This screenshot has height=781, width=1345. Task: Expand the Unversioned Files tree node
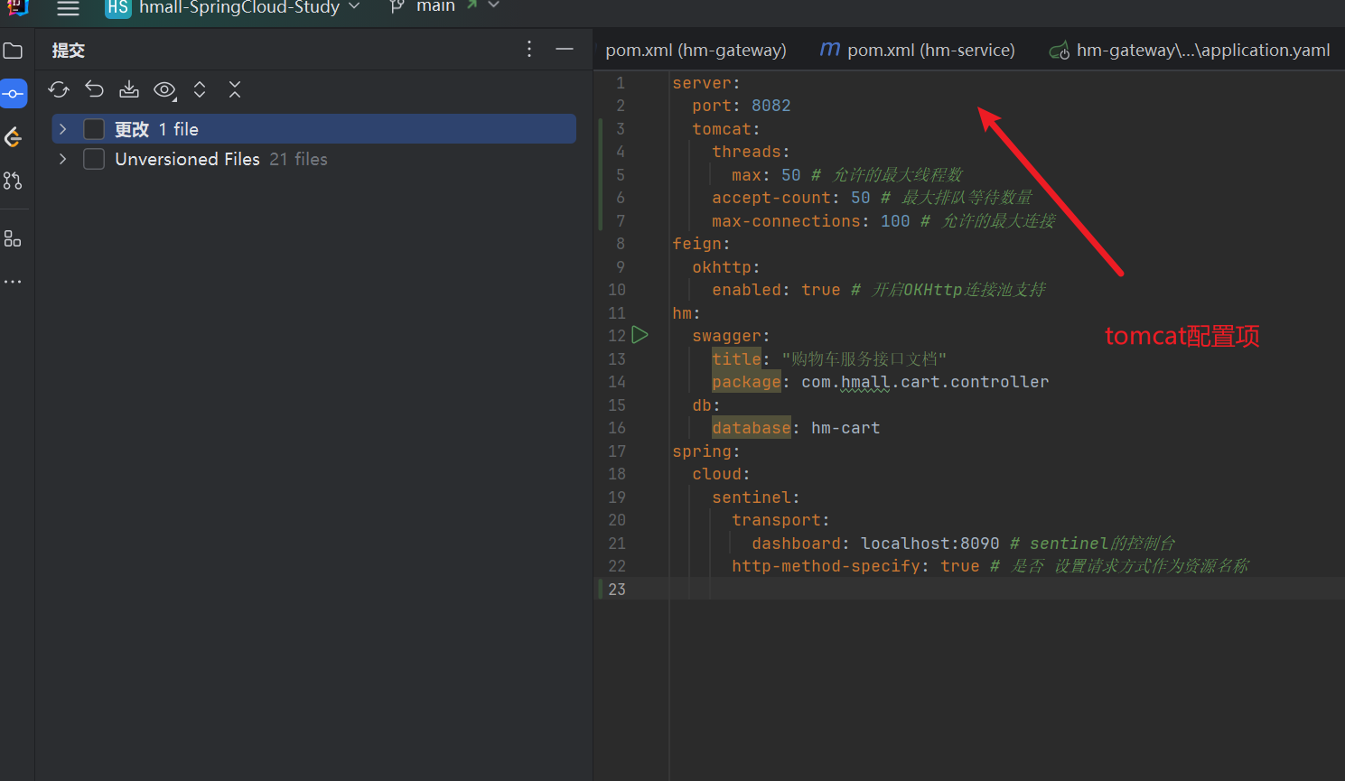point(62,159)
